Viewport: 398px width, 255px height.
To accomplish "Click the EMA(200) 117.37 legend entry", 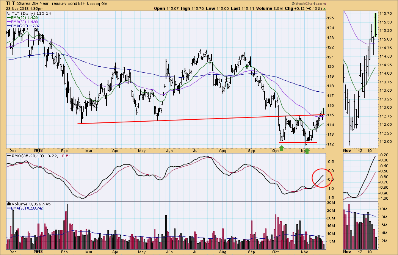I will (x=25, y=26).
